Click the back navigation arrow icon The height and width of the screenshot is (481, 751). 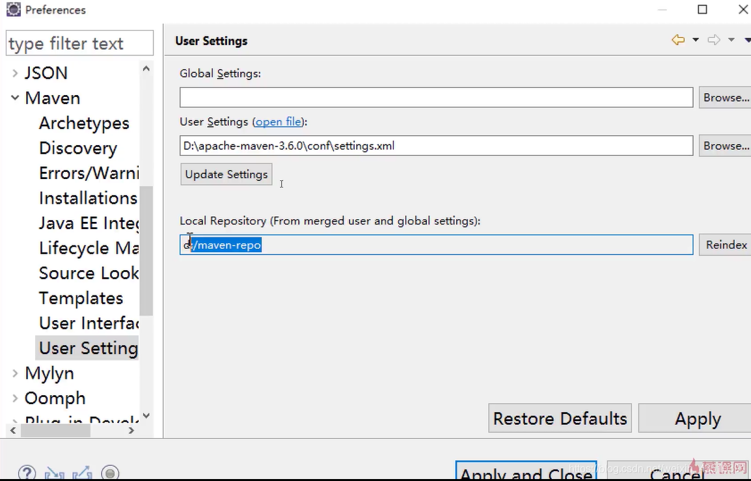click(678, 40)
